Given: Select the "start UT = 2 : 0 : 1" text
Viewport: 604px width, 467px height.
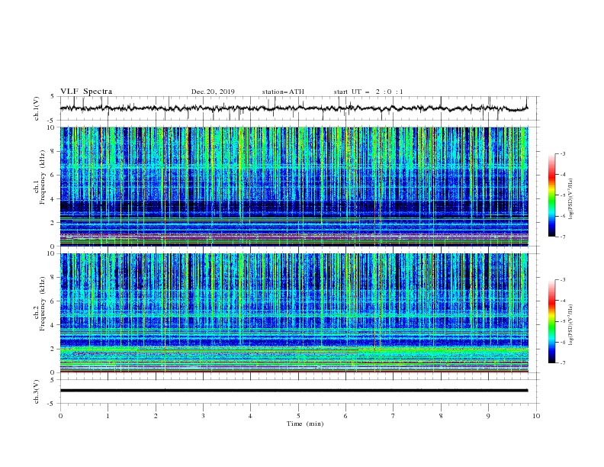Looking at the screenshot, I should coord(368,92).
